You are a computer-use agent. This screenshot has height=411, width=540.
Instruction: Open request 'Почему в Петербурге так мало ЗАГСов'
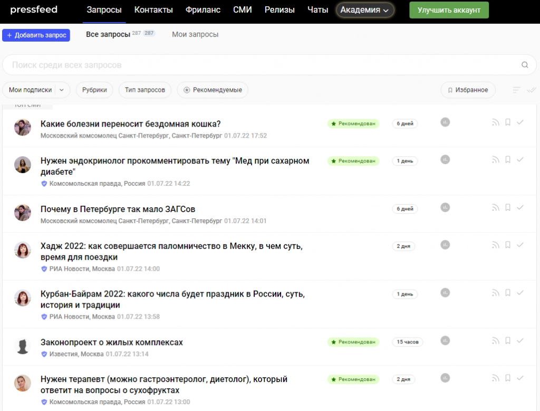click(x=118, y=209)
